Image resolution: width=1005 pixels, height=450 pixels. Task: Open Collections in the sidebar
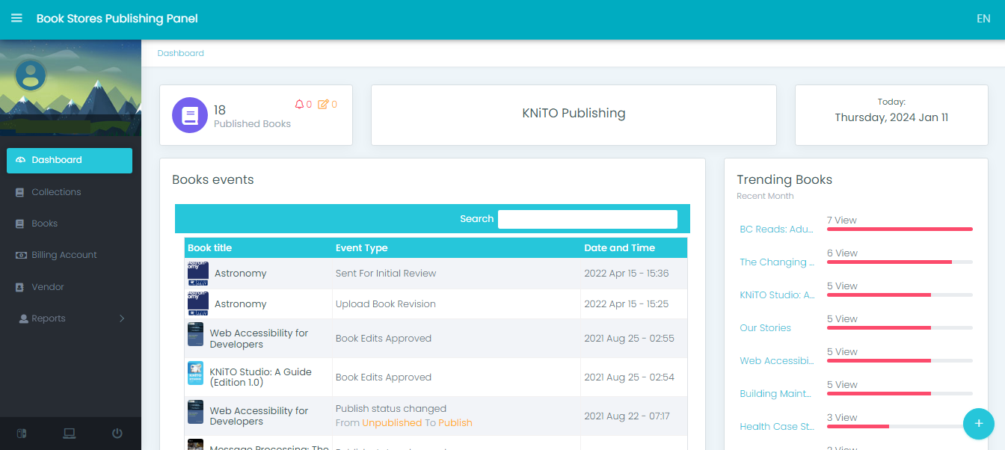tap(56, 192)
